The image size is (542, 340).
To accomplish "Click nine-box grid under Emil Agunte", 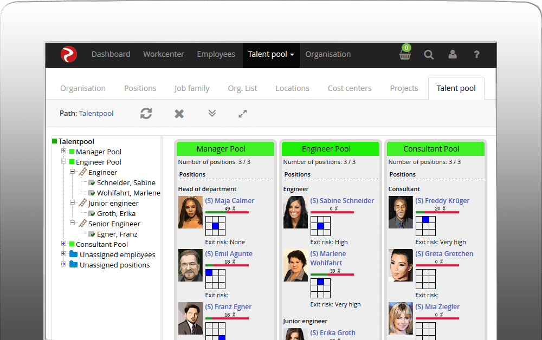I will click(x=215, y=279).
